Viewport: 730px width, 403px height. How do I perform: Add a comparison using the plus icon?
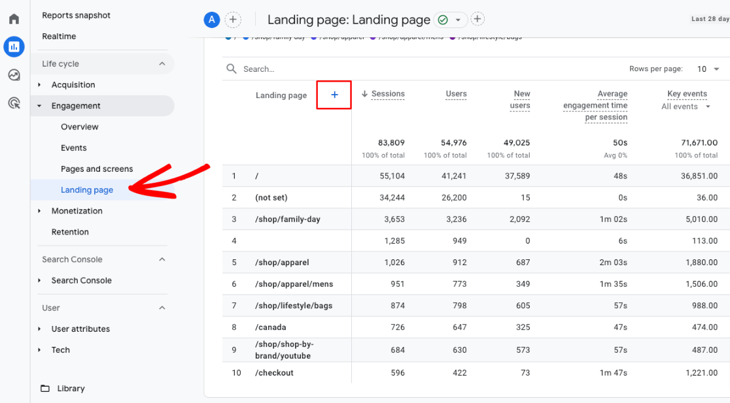click(x=233, y=20)
